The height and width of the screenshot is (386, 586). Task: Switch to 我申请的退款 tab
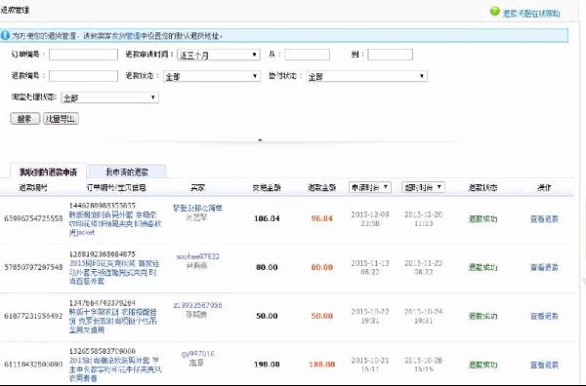coord(127,172)
